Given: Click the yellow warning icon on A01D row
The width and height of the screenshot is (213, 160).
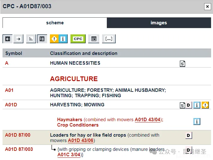Looking at the screenshot, I should click(x=205, y=105).
